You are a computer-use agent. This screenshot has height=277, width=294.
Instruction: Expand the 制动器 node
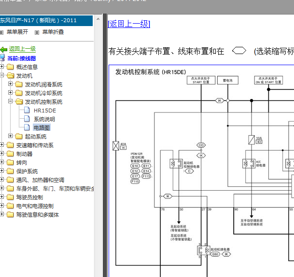1,153
